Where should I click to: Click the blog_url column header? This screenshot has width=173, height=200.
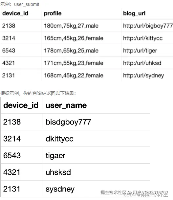click(x=134, y=13)
